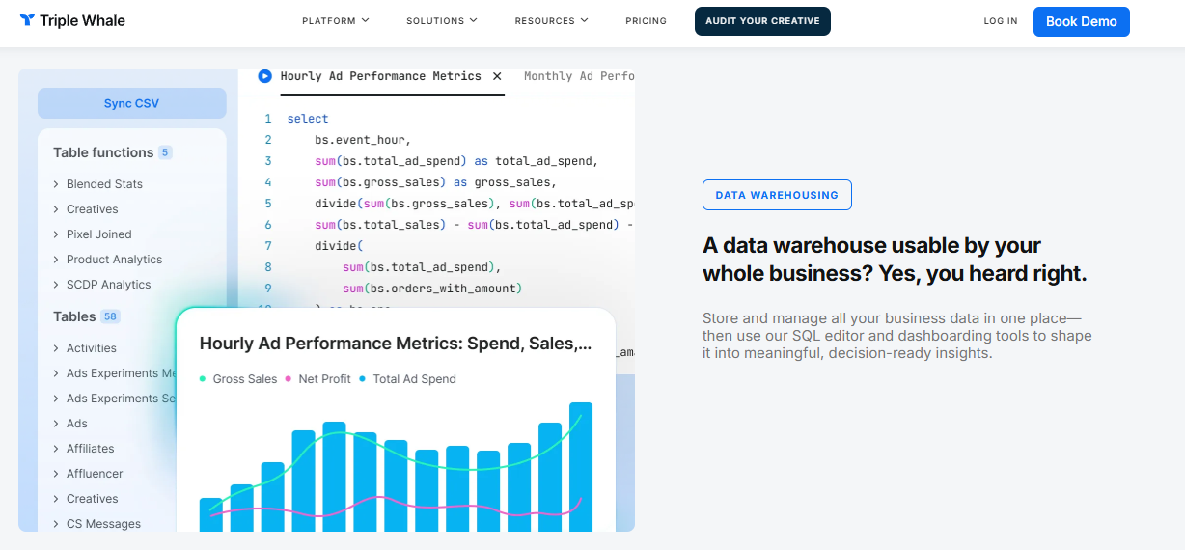The width and height of the screenshot is (1185, 550).
Task: Toggle the Total Ad Spend legend dot
Action: tap(363, 379)
